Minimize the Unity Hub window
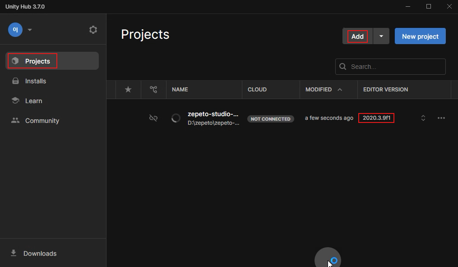 click(408, 6)
